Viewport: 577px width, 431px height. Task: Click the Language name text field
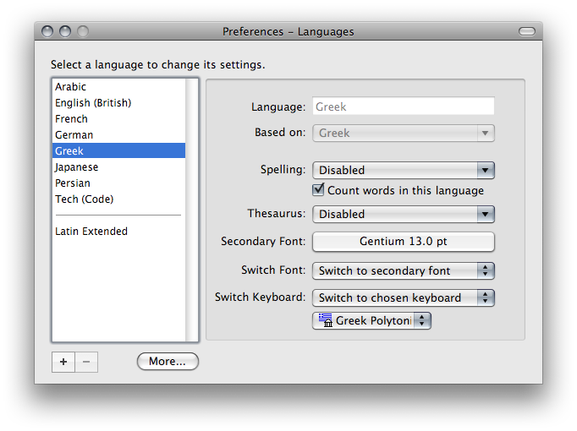click(x=403, y=106)
